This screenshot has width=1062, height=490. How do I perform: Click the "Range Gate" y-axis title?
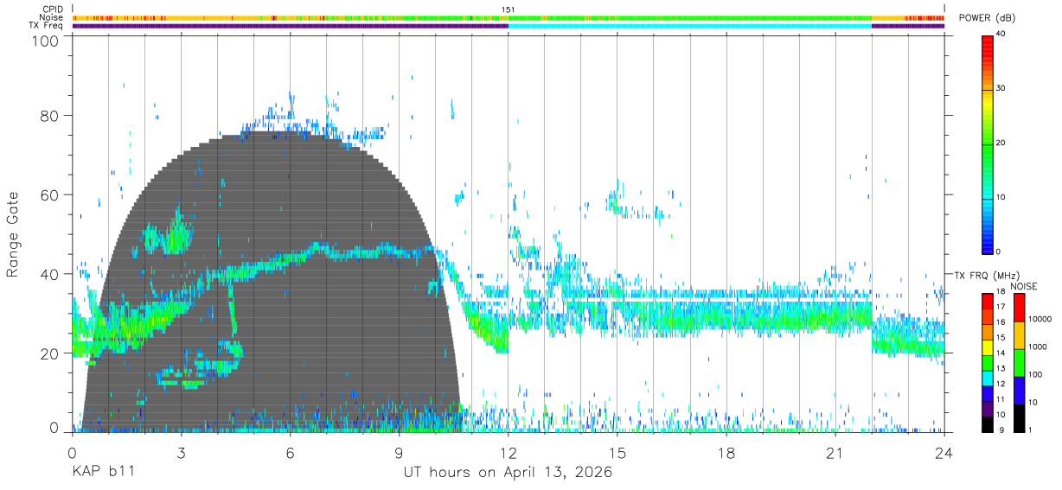14,234
